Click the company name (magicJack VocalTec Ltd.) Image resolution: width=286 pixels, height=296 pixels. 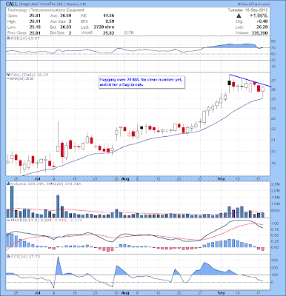tap(42, 4)
